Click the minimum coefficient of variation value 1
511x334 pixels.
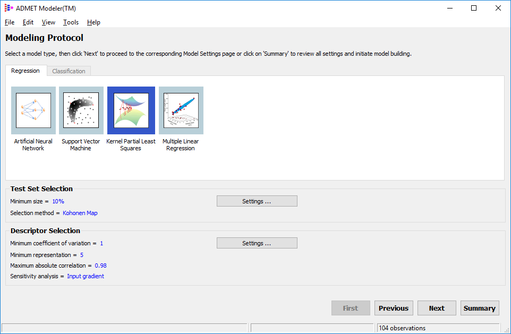pyautogui.click(x=101, y=243)
